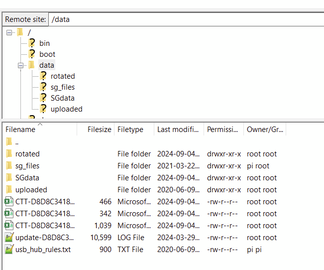Click the update LOG file icon

8,238
